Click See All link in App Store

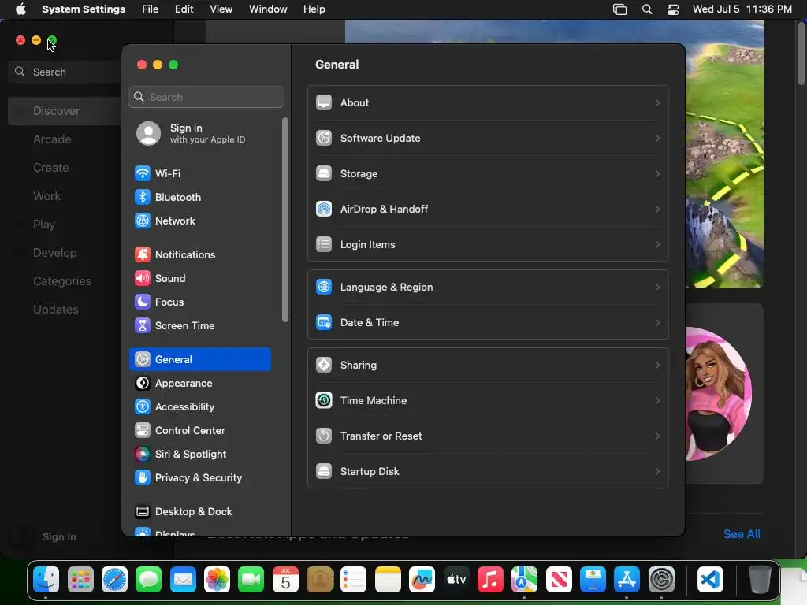pos(742,534)
